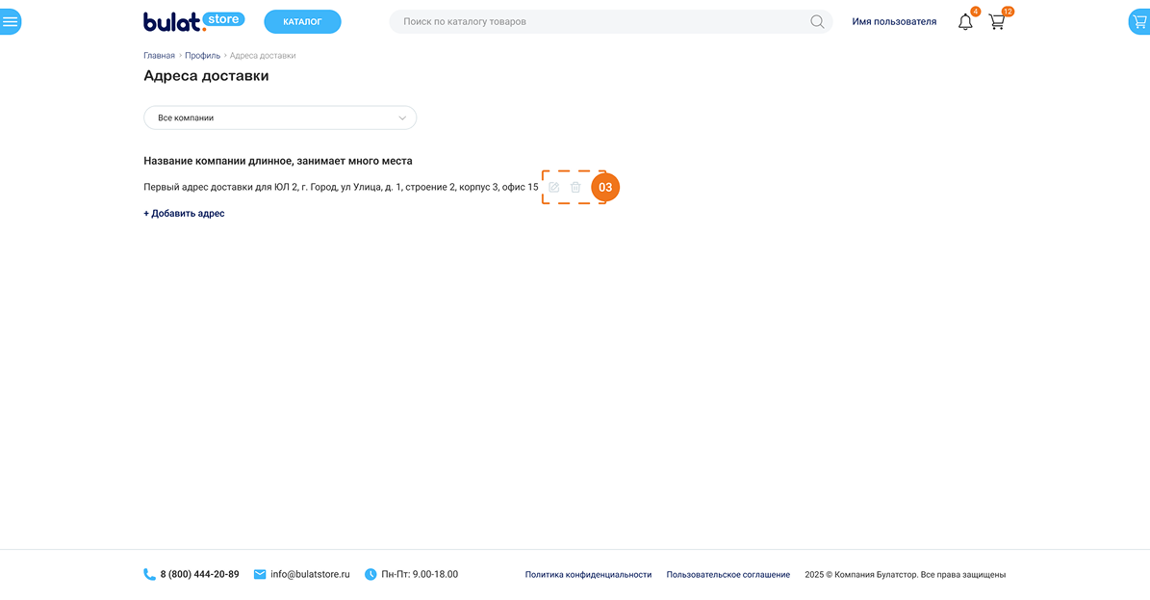1150x600 pixels.
Task: Open the hamburger side menu
Action: point(10,21)
